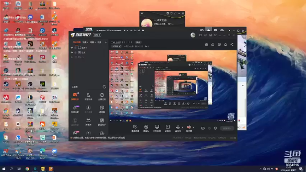Toggle the lock on the 窗口 source
This screenshot has width=306, height=172.
[75, 52]
